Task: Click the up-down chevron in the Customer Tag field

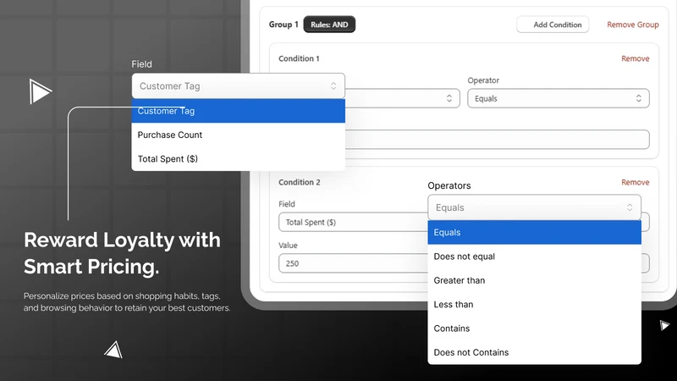Action: pos(333,86)
